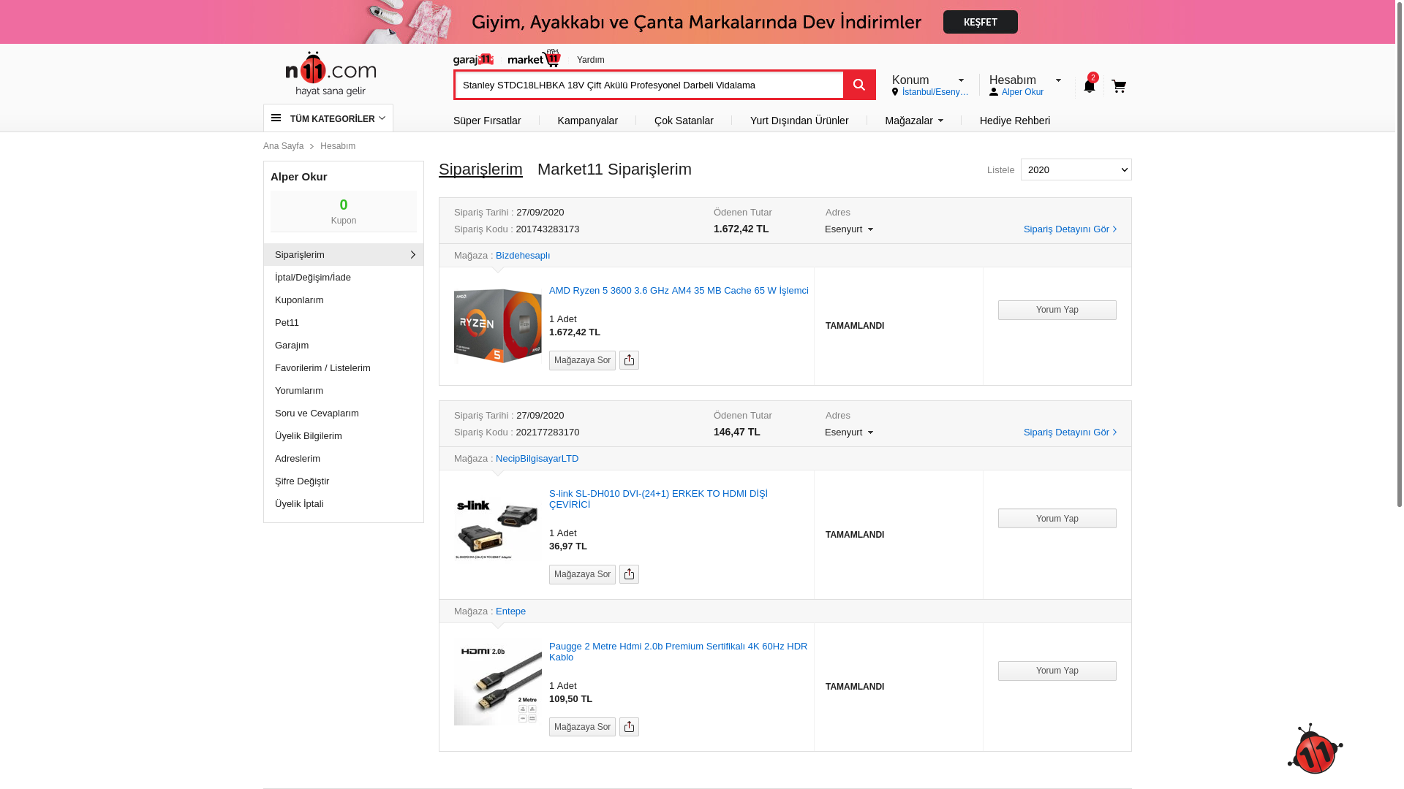Click the 0 Kupon box
1404x789 pixels.
click(x=344, y=211)
